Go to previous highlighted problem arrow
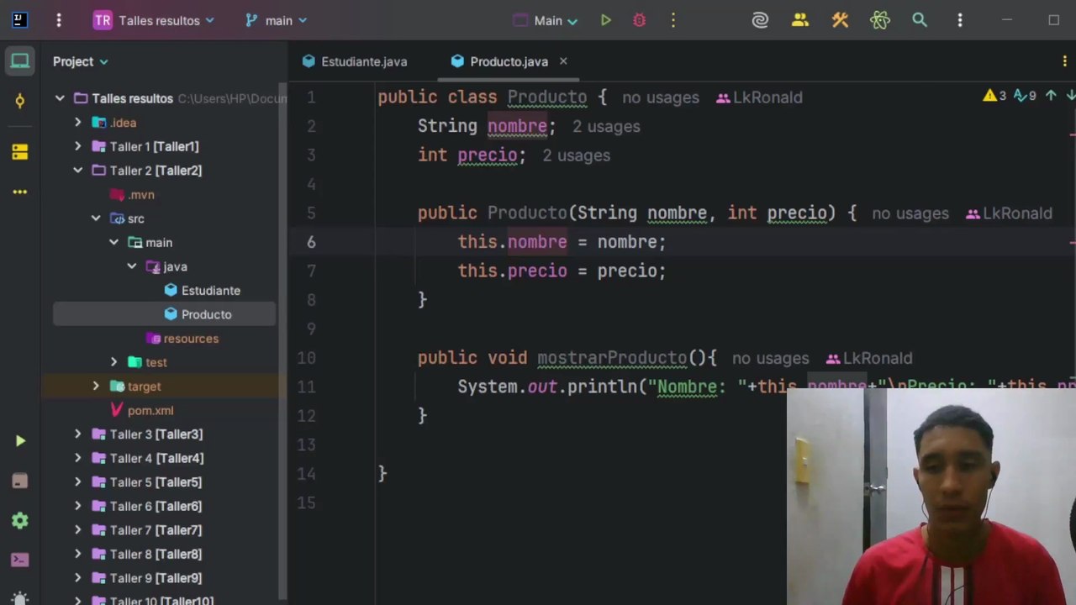The width and height of the screenshot is (1076, 605). (x=1051, y=97)
